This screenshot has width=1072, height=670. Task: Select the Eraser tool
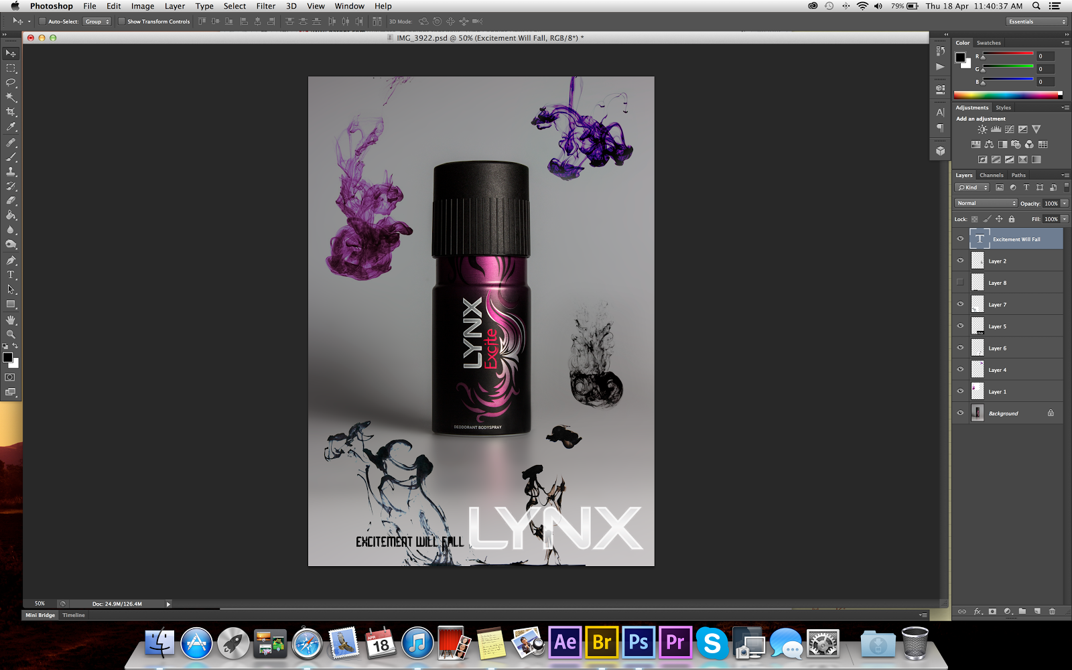coord(11,201)
